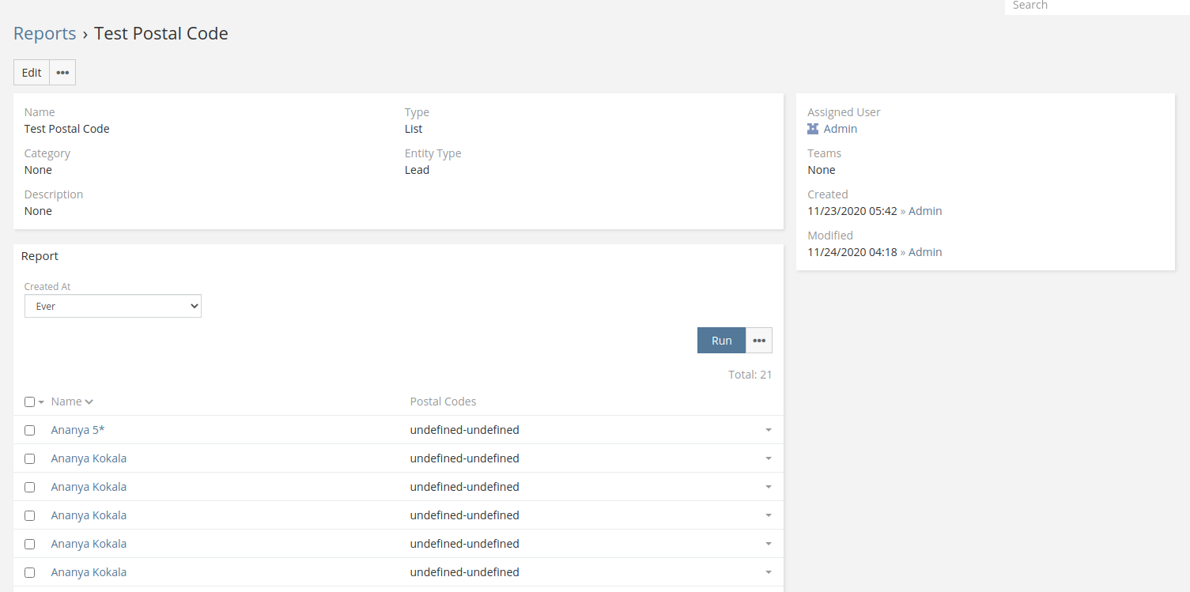Click the Admin user avatar icon
The image size is (1190, 592).
coord(813,129)
